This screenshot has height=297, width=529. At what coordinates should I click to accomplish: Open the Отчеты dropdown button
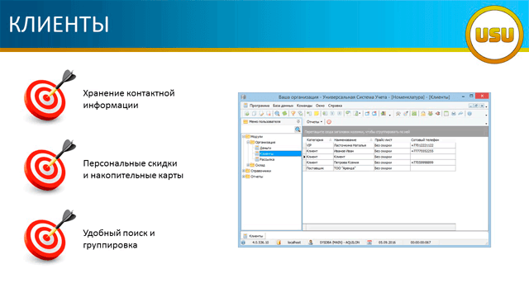coord(314,122)
